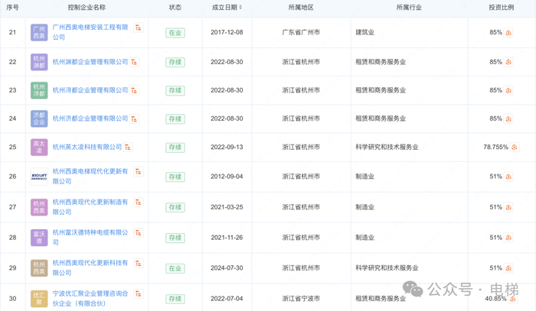The image size is (536, 311).
Task: Click 存续 status tag in row 25
Action: (175, 147)
